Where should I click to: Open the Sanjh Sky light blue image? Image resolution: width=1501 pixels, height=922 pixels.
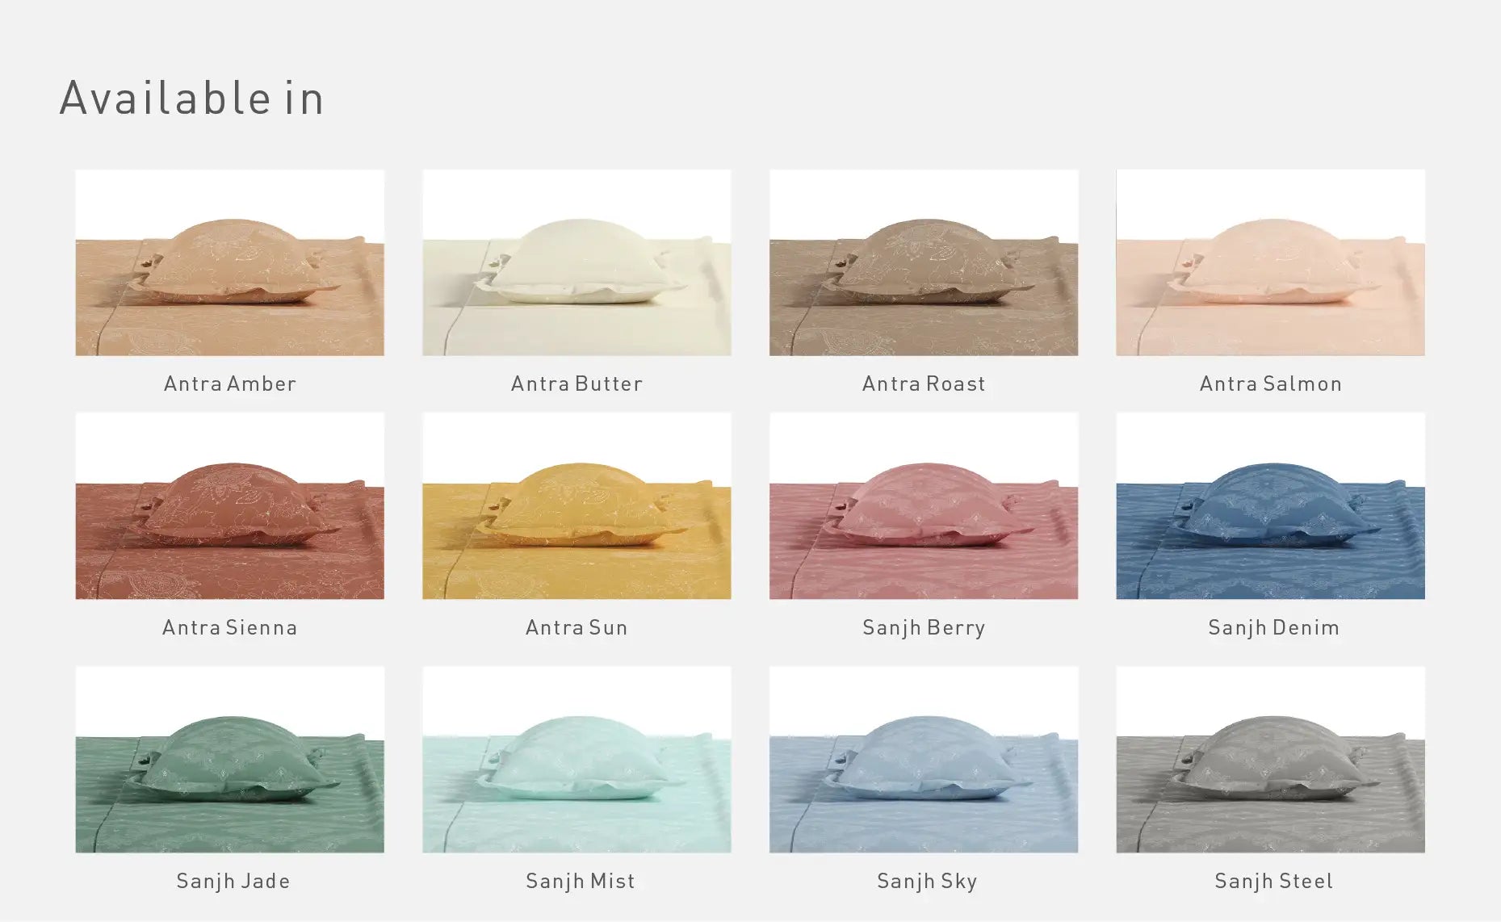coord(924,760)
